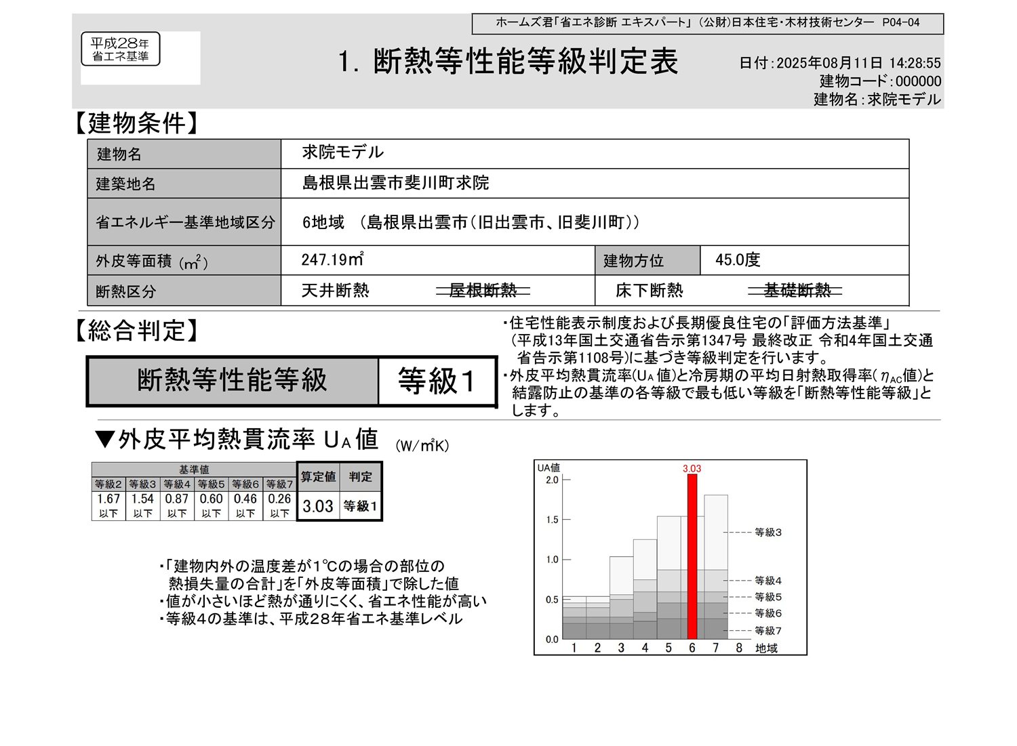The image size is (1017, 746).
Task: Click the 建築地名 label cell
Action: click(184, 184)
